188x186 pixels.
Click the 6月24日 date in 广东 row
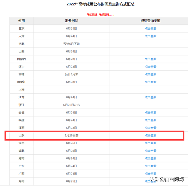point(71,166)
